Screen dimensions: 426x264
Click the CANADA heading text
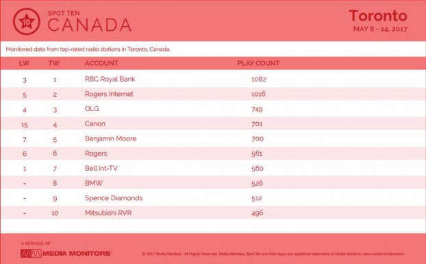[x=90, y=25]
